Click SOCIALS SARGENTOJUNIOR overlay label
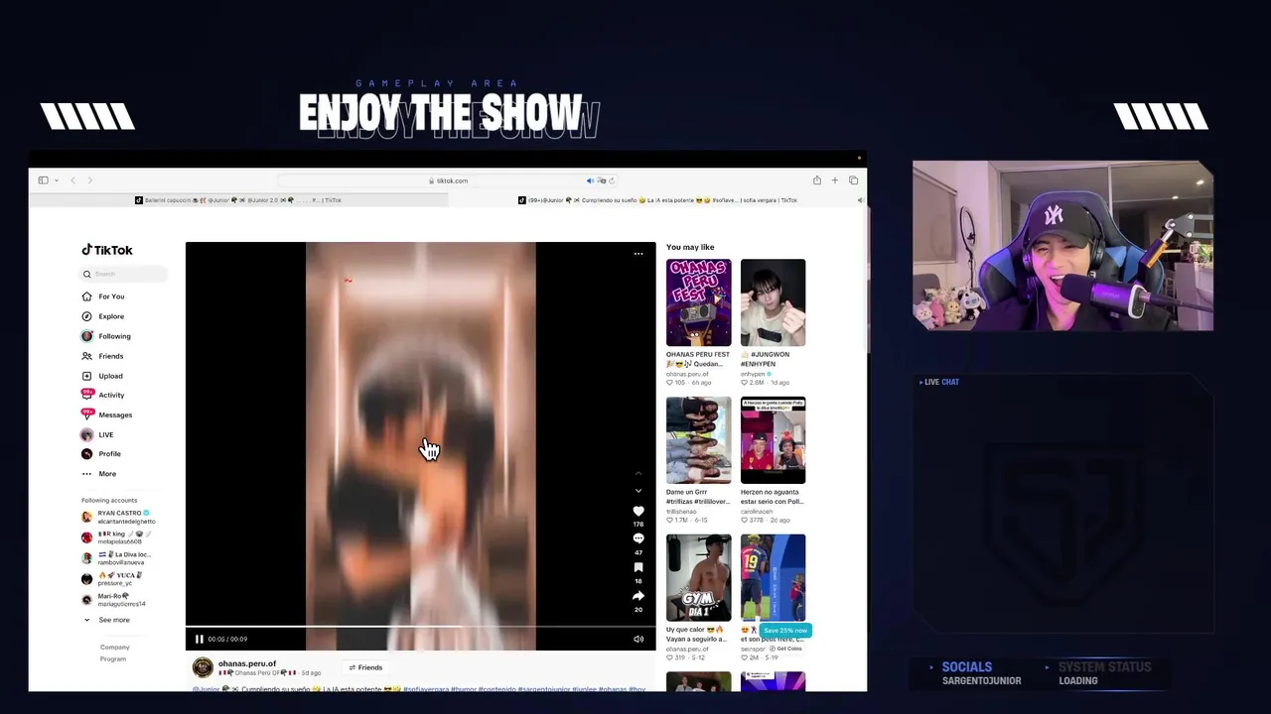Screen dimensions: 1271x714 point(981,673)
